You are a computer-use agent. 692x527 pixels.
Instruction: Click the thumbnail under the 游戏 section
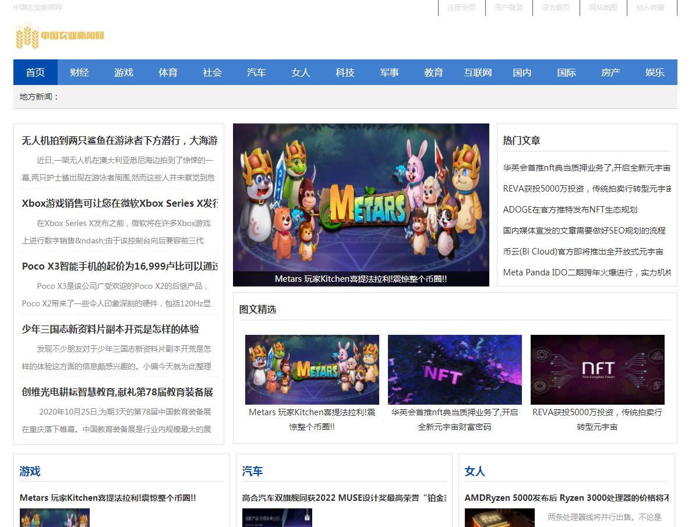coord(55,518)
